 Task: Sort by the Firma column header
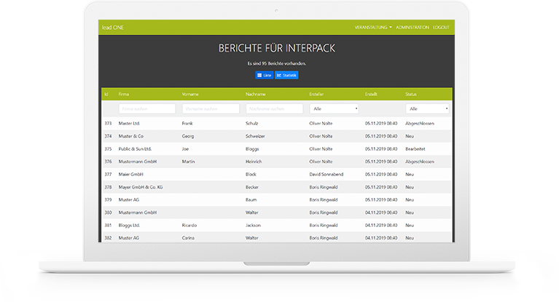pyautogui.click(x=124, y=95)
